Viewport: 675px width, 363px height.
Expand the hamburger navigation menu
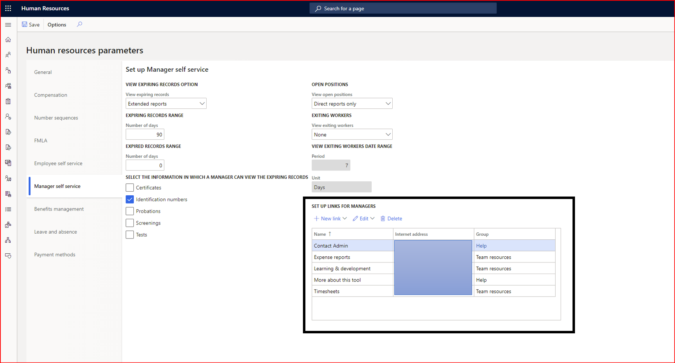[x=8, y=25]
